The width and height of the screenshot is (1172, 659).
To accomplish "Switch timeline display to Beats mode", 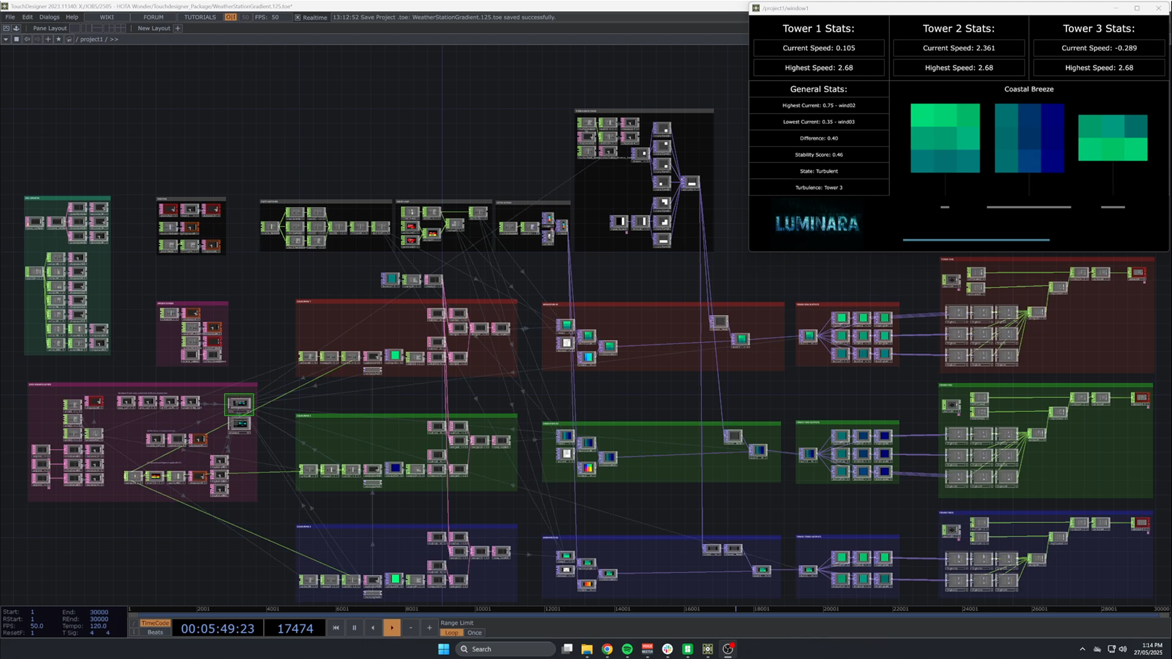I will pos(154,632).
